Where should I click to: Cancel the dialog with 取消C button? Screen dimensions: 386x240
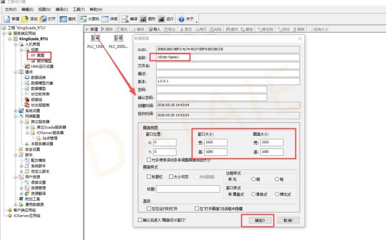coord(288,220)
